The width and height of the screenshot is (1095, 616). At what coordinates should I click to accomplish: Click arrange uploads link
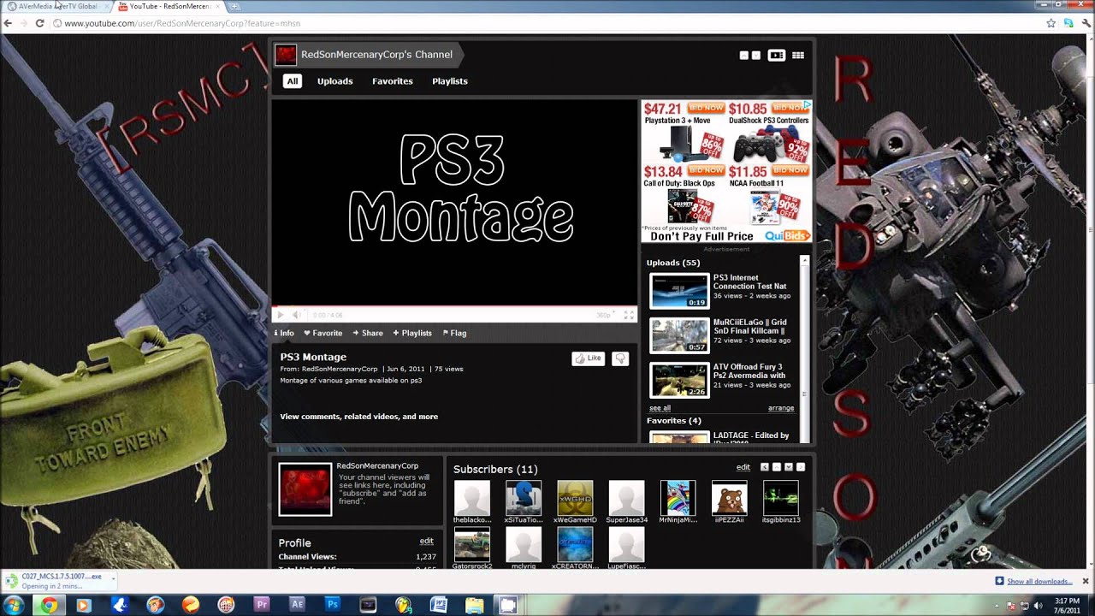[781, 408]
